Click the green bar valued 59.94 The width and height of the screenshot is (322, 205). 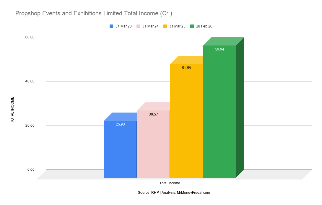tap(219, 112)
